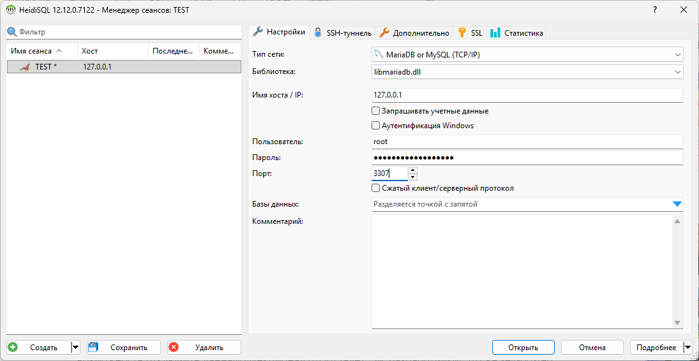
Task: Click the orange wrench icon on Дополнительно tab
Action: [384, 33]
